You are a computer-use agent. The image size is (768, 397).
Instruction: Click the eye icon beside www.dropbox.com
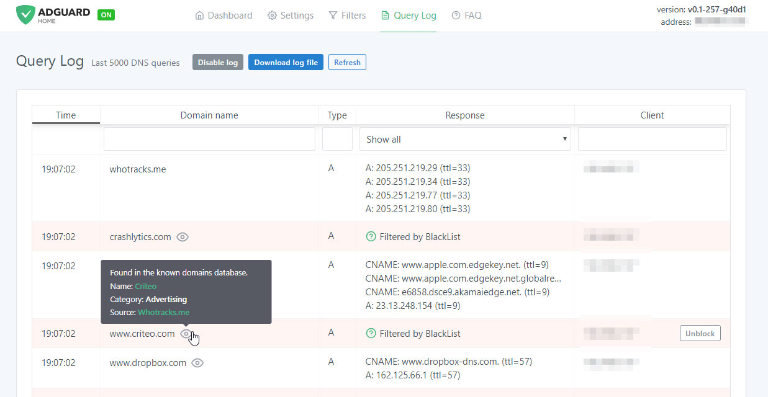[x=197, y=363]
